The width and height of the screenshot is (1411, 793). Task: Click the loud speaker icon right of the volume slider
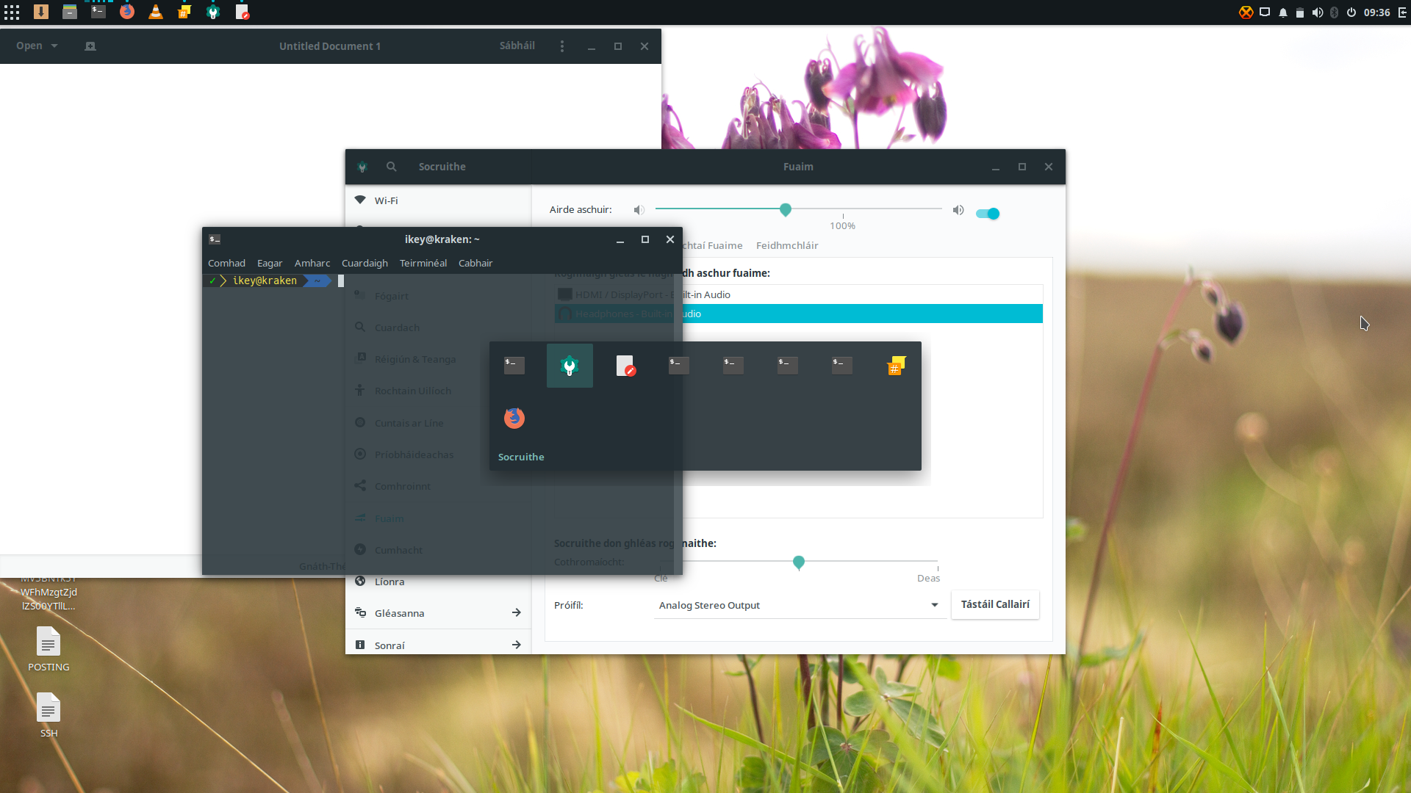click(x=958, y=210)
